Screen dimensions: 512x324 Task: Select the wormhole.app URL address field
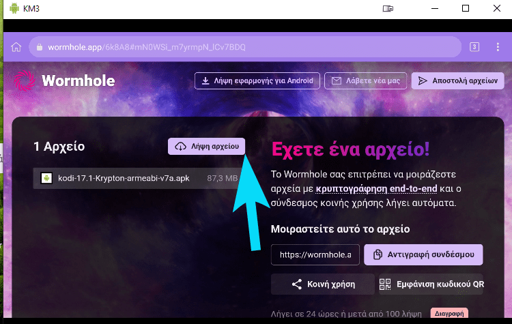pos(245,47)
